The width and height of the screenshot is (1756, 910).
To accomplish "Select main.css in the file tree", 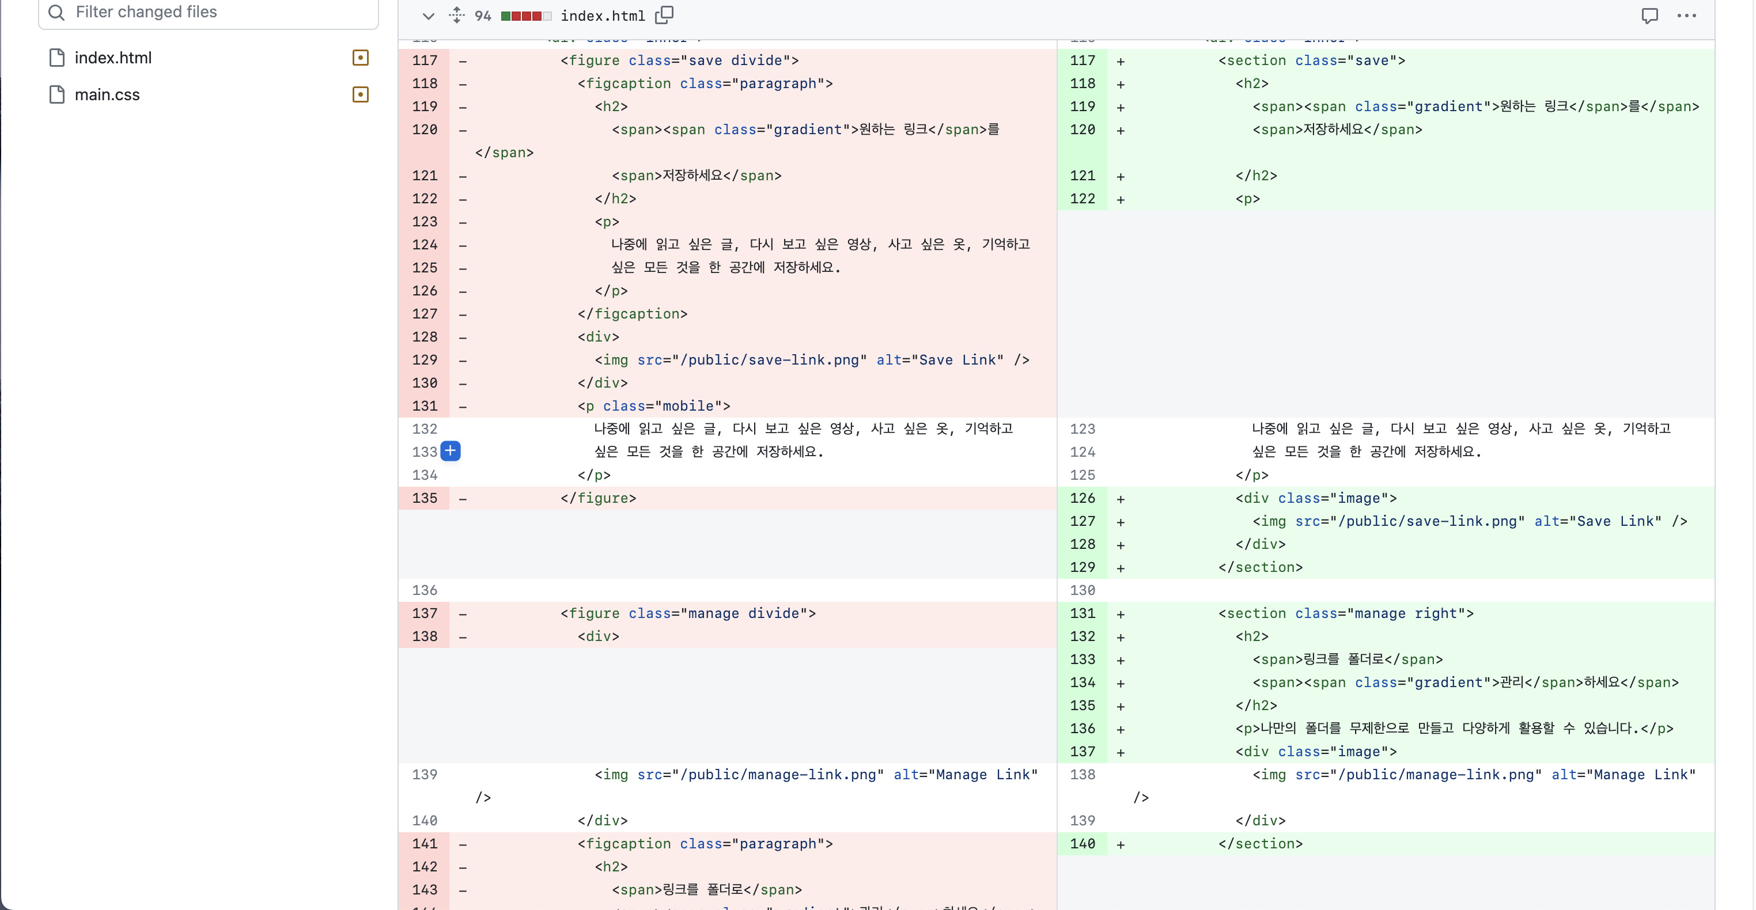I will tap(107, 95).
